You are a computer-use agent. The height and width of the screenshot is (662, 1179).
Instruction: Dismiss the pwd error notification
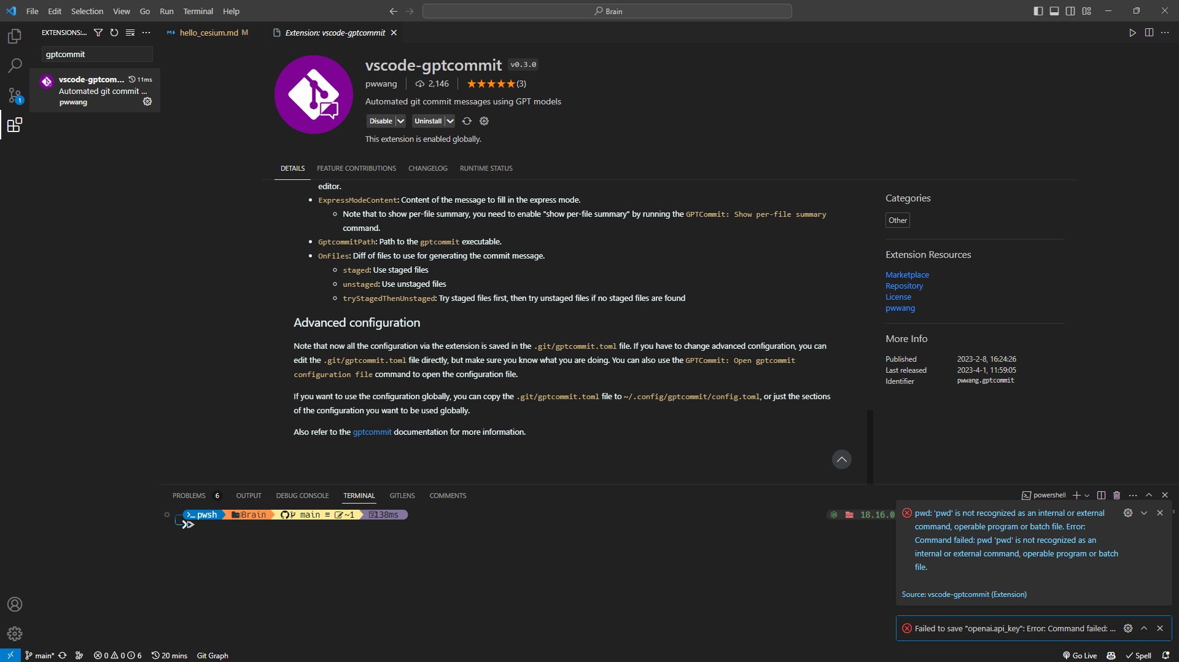pyautogui.click(x=1160, y=513)
